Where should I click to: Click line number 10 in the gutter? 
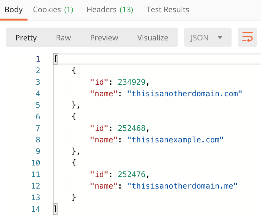coord(36,163)
